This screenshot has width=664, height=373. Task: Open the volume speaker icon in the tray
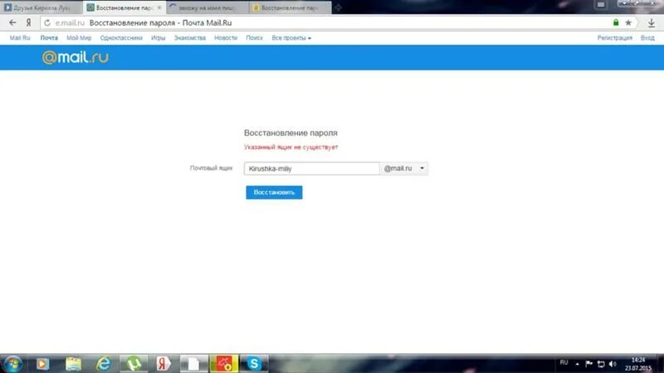click(x=613, y=364)
